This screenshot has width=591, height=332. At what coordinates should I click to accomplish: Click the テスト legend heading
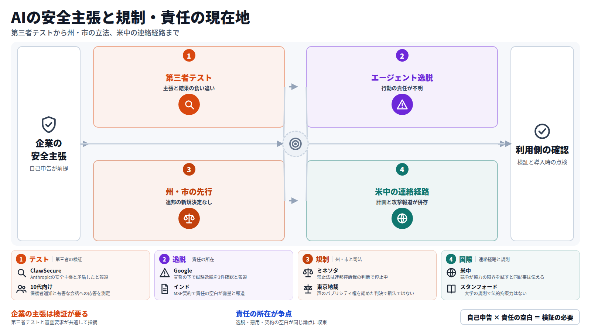39,259
